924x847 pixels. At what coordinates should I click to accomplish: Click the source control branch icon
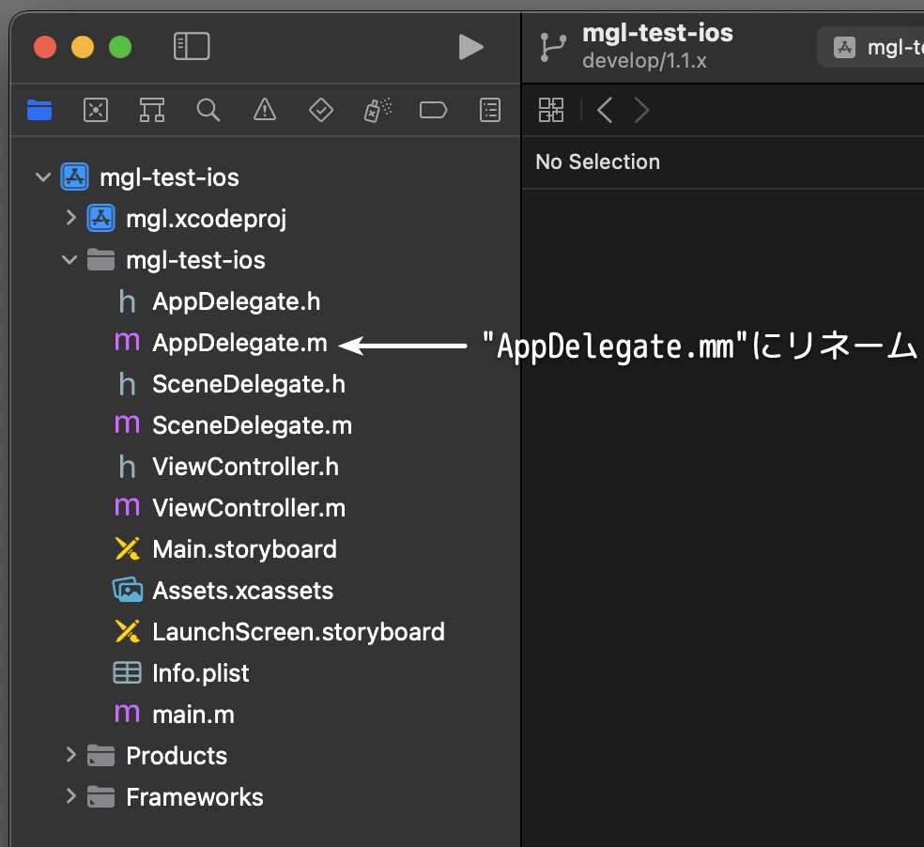(x=553, y=47)
